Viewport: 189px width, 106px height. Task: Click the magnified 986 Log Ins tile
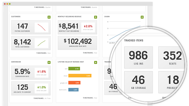click(139, 57)
